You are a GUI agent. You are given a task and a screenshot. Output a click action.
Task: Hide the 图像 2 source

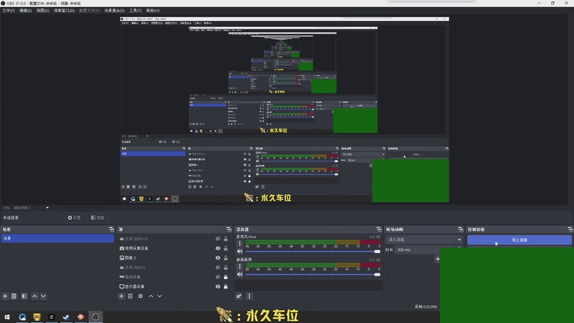pos(218,258)
